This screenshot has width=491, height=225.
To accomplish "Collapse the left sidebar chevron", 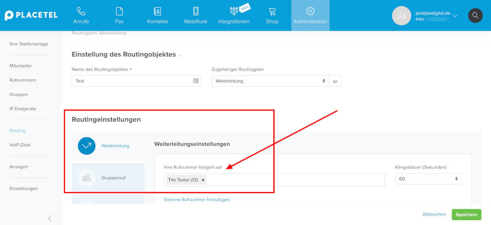I will point(50,218).
